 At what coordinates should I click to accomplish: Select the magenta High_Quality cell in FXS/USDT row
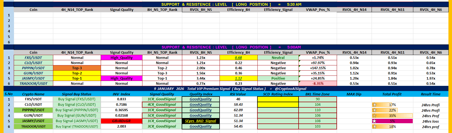pos(122,58)
